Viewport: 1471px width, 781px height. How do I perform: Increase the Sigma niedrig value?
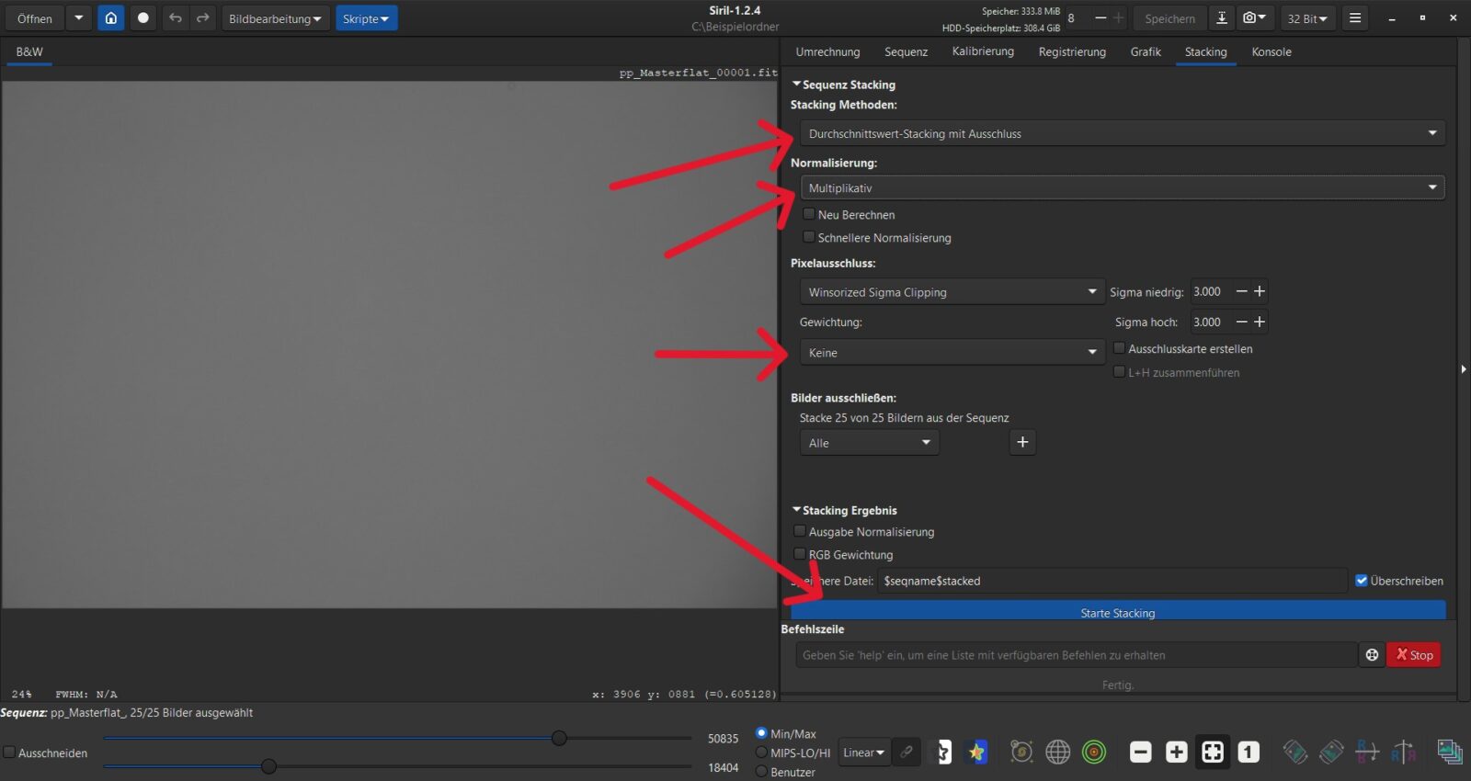[x=1260, y=291]
